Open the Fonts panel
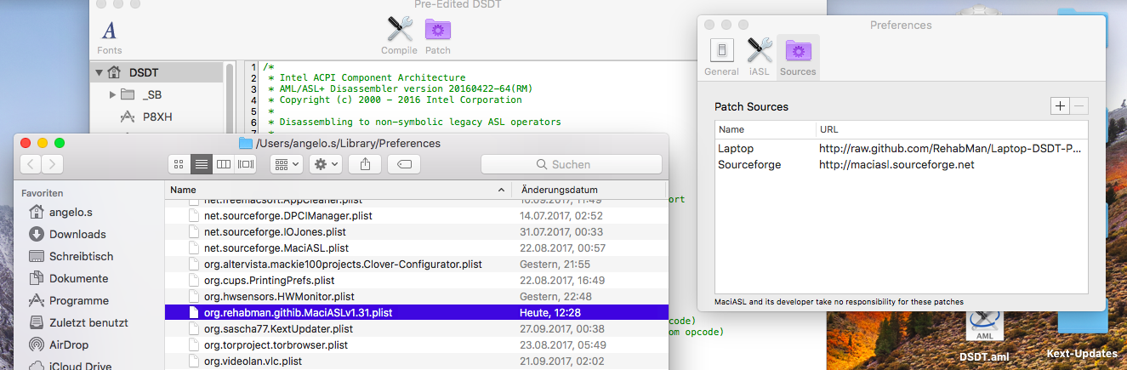The height and width of the screenshot is (370, 1127). click(109, 36)
